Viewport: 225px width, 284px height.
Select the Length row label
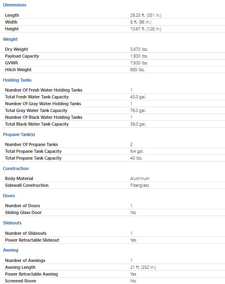pos(12,15)
